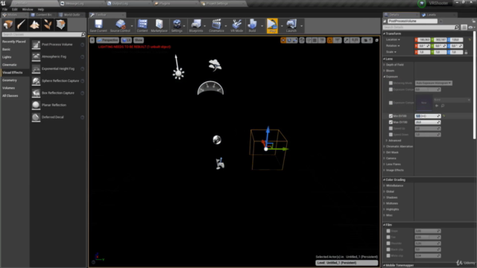Enable VR Mode from the toolbar
477x268 pixels.
[237, 25]
